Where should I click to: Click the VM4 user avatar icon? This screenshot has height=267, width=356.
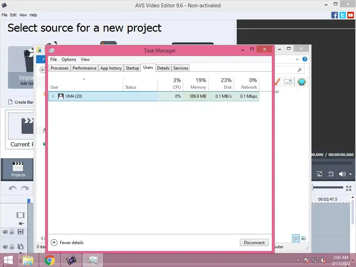[60, 96]
